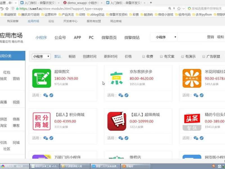The width and height of the screenshot is (225, 169).
Task: Click 拼团 category in sidebar
Action: point(3,119)
